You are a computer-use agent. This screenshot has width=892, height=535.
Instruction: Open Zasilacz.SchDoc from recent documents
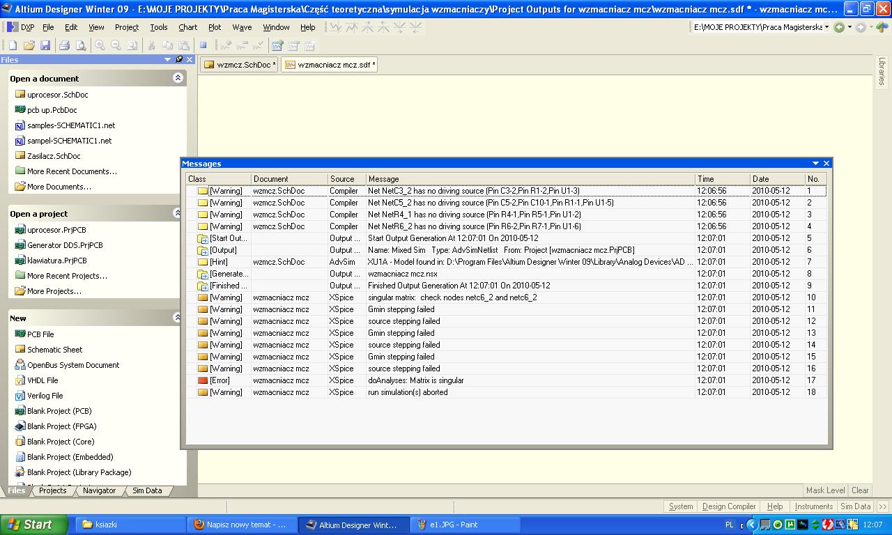point(54,156)
